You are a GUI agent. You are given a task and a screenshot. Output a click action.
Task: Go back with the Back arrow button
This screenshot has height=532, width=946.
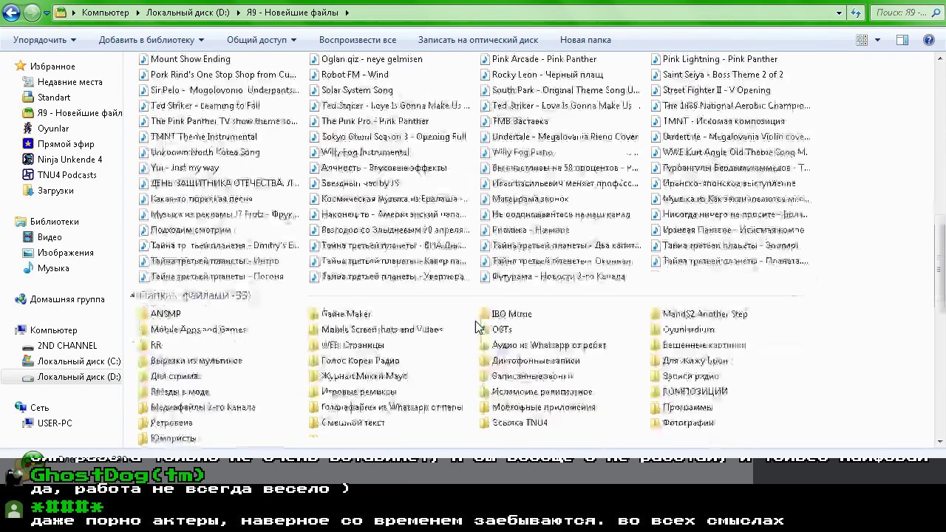click(x=11, y=13)
